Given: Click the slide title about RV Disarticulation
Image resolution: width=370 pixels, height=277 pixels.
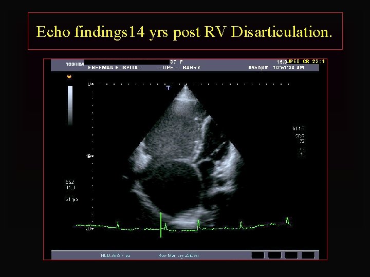Looking at the screenshot, I should pos(184,32).
